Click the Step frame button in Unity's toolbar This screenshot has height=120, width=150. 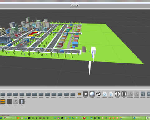pos(77,5)
